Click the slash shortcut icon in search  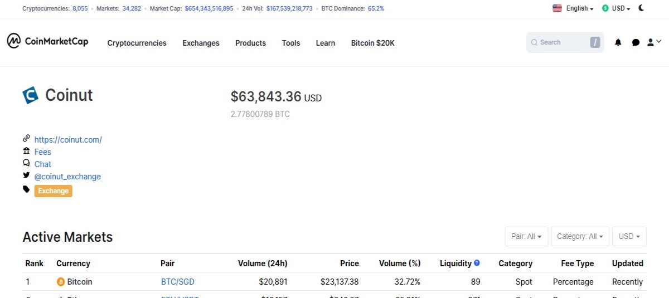[x=595, y=42]
